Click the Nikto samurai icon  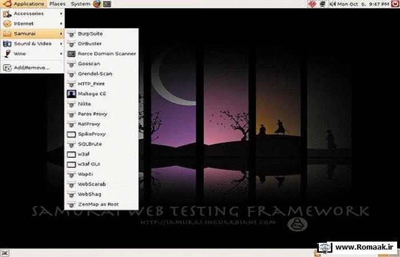(71, 104)
